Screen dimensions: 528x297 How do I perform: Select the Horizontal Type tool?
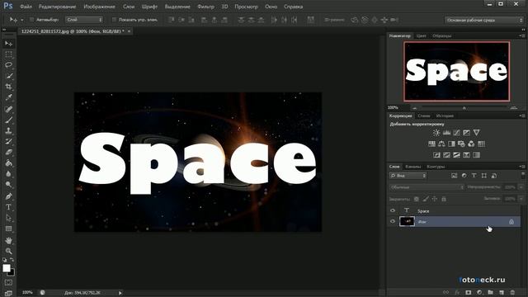(x=9, y=207)
